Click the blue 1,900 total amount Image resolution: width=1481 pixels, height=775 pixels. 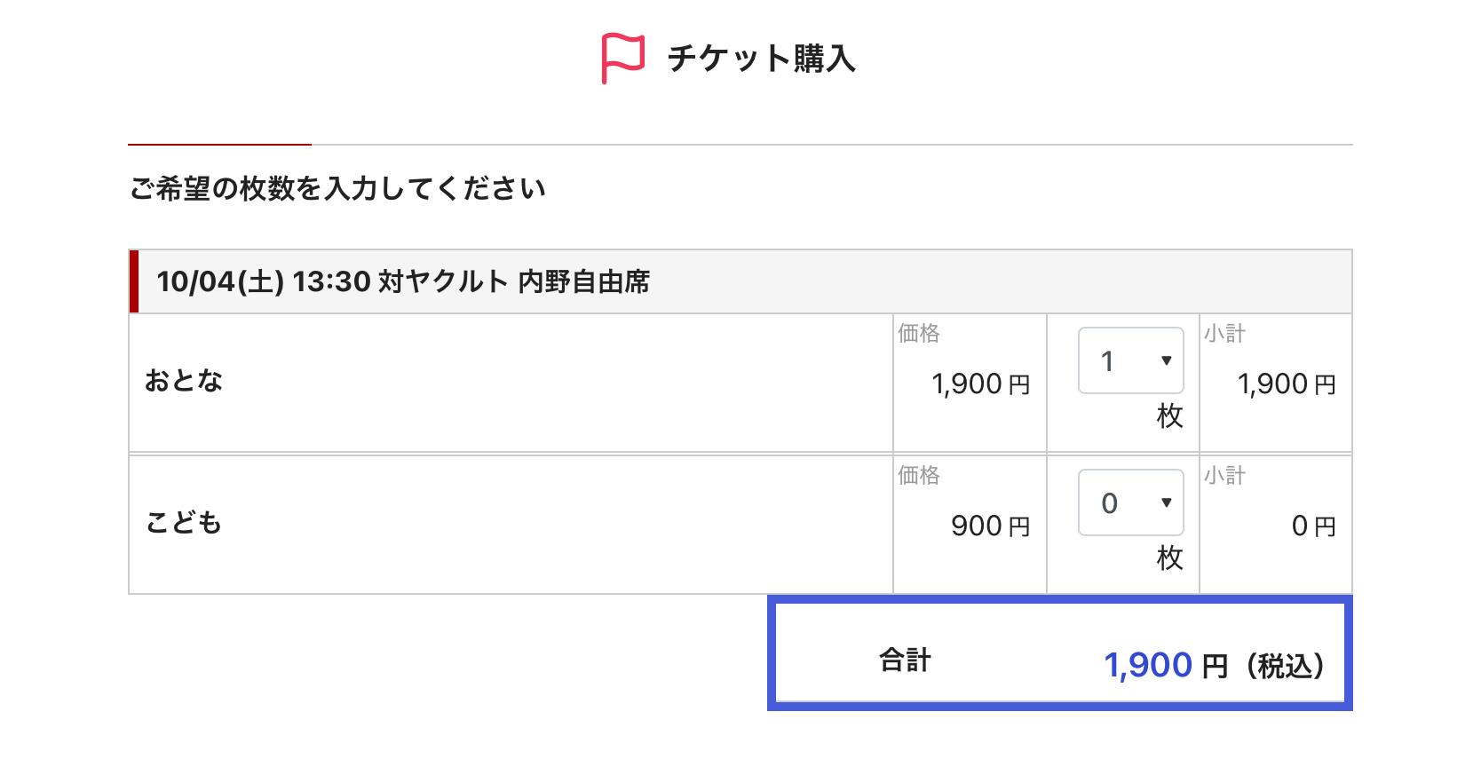point(1147,665)
